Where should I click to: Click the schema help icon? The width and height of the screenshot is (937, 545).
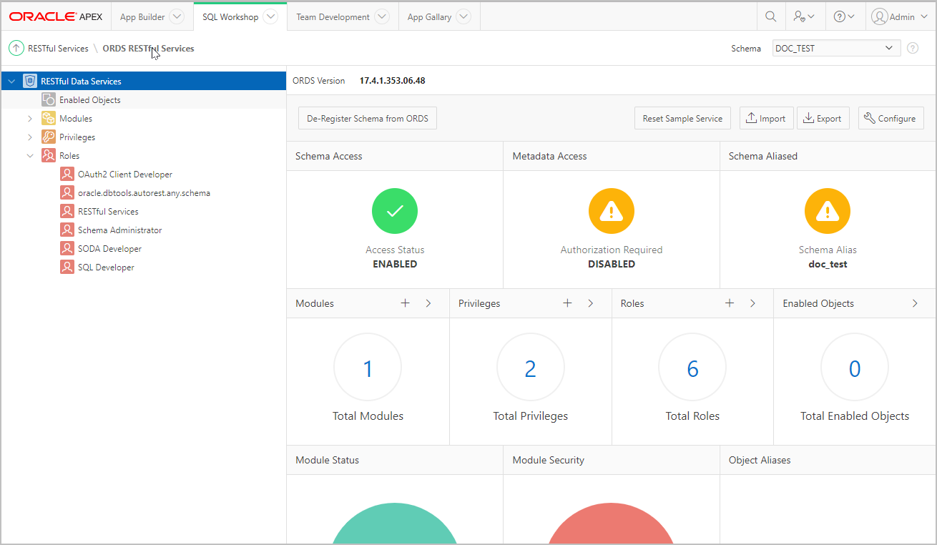[913, 49]
